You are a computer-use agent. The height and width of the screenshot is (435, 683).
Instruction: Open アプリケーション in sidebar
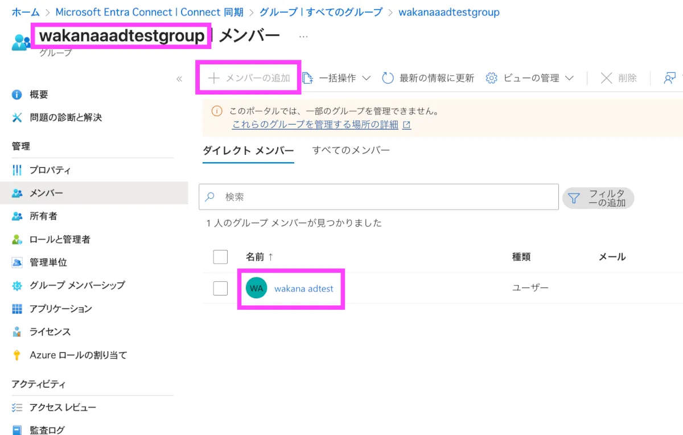click(x=60, y=309)
